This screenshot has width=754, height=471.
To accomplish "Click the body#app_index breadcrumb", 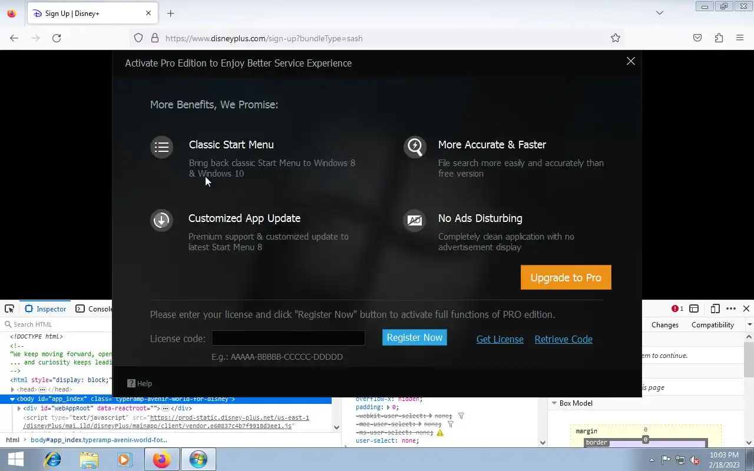I will click(x=99, y=440).
